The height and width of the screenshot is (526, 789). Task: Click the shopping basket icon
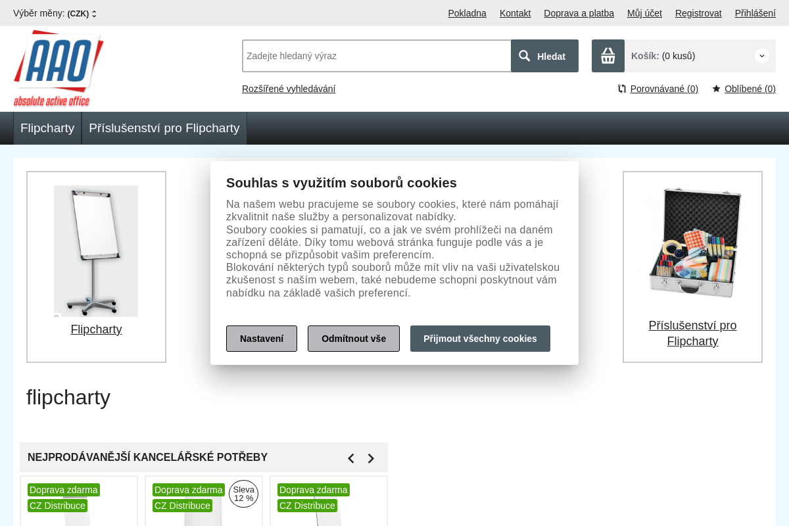[x=608, y=56]
